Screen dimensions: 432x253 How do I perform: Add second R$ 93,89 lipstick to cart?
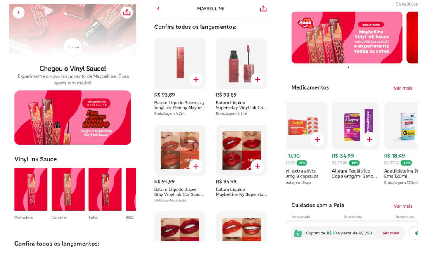click(258, 80)
